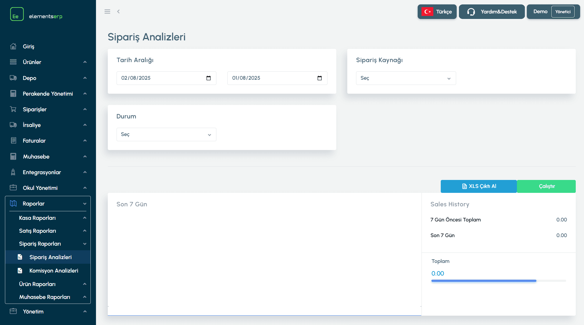Expand the Ürünler sidebar chevron
This screenshot has height=325, width=584.
[x=85, y=62]
